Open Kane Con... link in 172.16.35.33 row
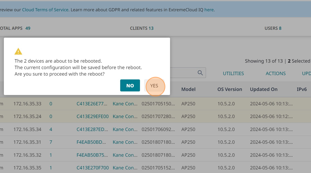The image size is (311, 173). [x=125, y=104]
